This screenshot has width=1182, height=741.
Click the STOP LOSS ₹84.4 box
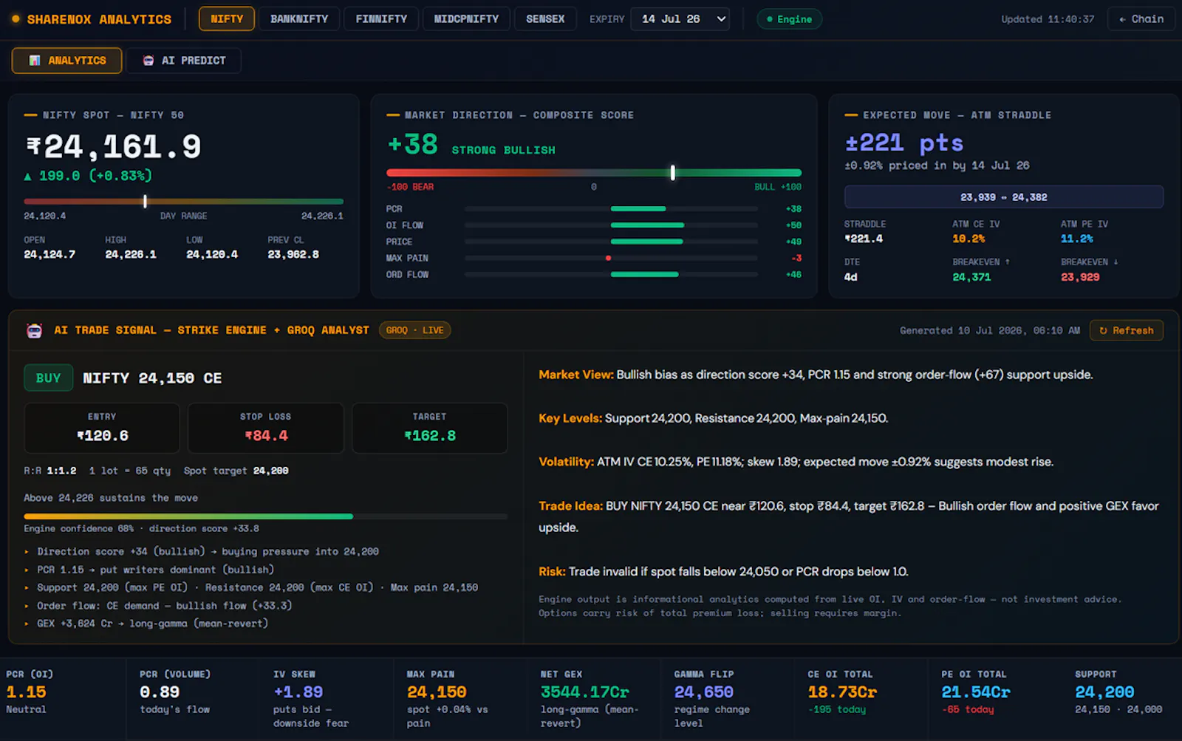point(266,428)
